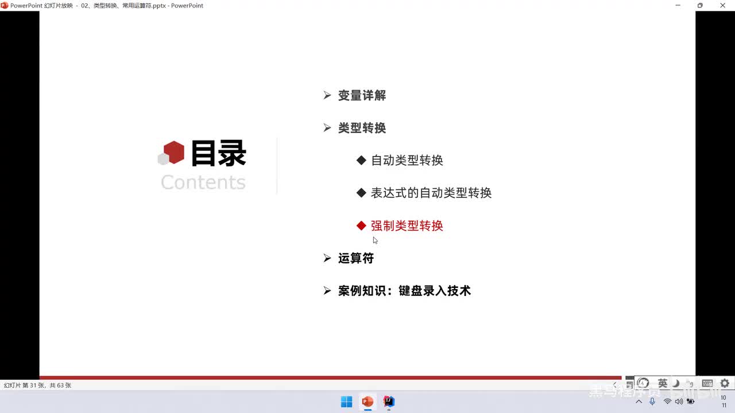Click 案例知识：键盘录入技术 item
Image resolution: width=735 pixels, height=413 pixels.
click(x=404, y=291)
